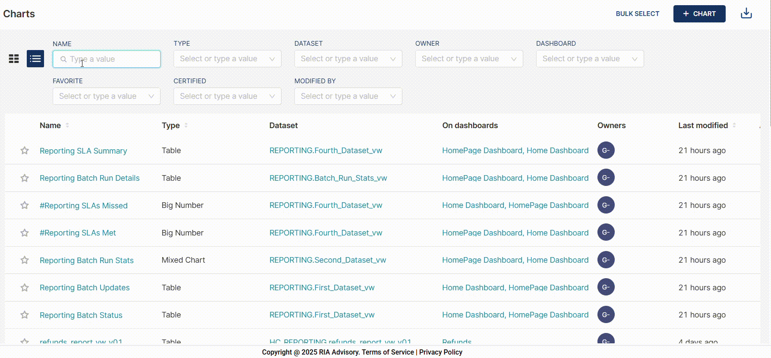Click the export download icon
The height and width of the screenshot is (358, 771).
(746, 14)
